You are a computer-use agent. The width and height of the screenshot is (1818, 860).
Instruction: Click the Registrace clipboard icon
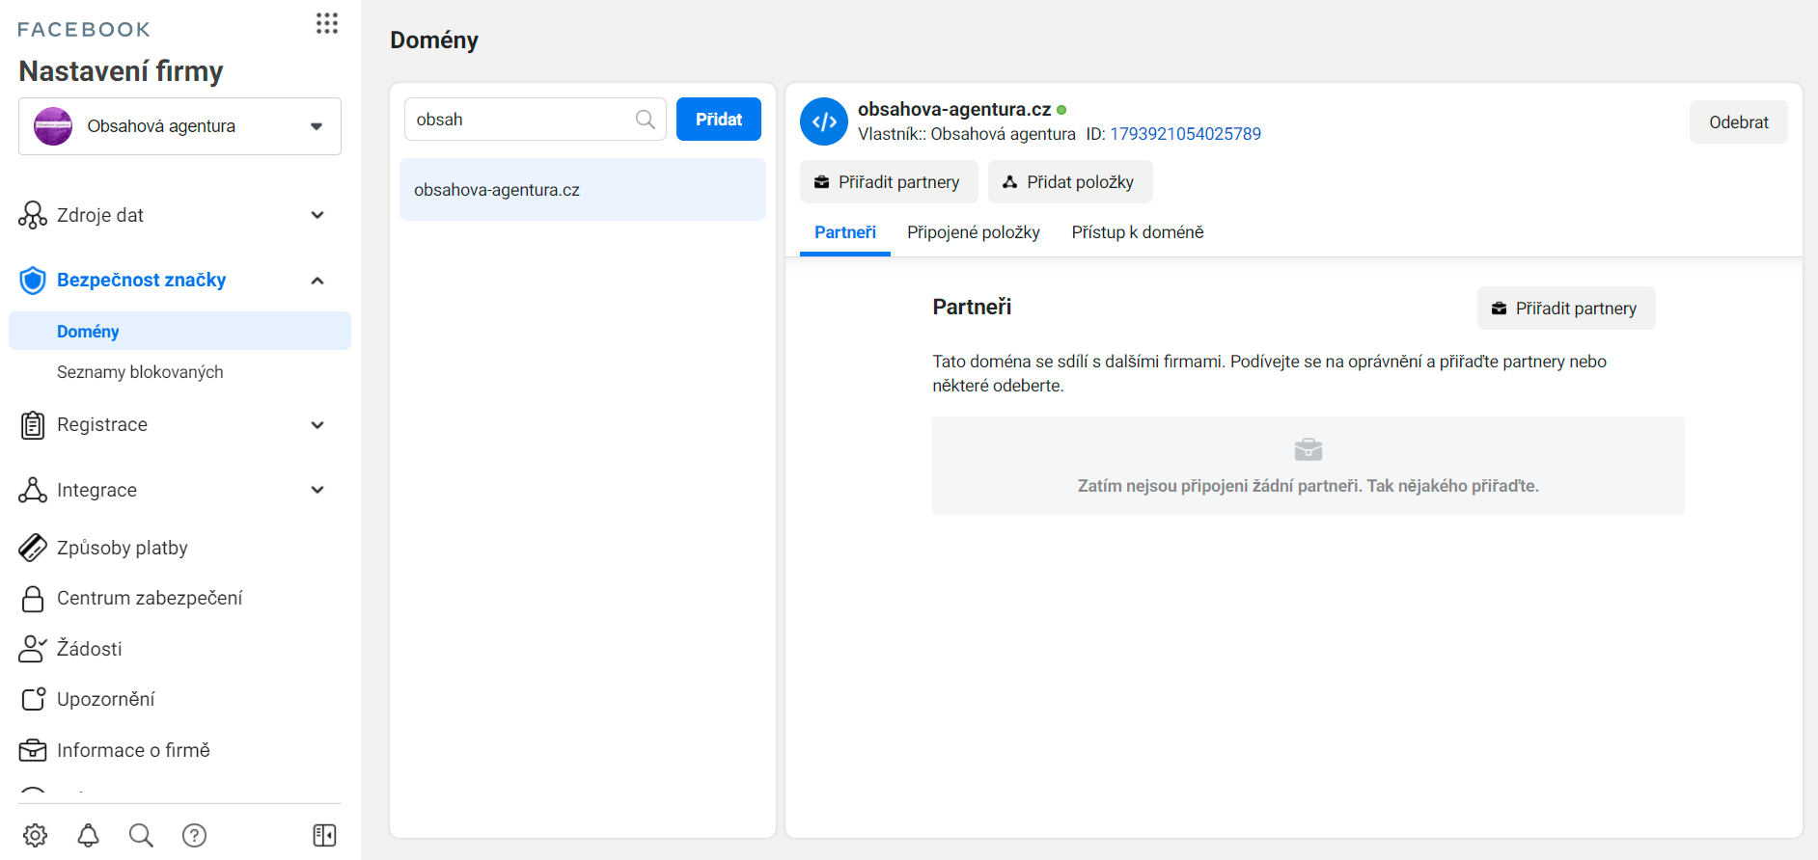click(x=33, y=425)
